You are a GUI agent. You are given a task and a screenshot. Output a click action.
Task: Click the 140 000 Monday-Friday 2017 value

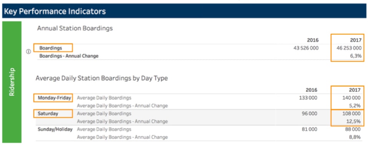[351, 98]
